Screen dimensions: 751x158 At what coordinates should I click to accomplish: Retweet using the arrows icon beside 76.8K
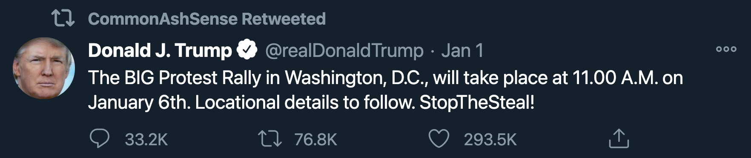click(270, 139)
